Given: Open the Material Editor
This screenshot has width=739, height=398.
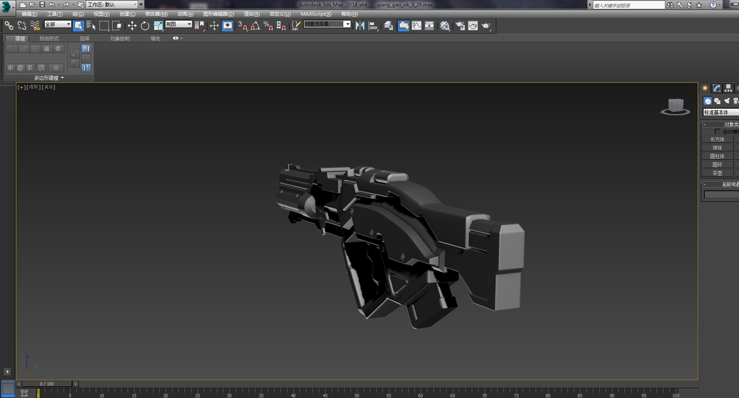Looking at the screenshot, I should pos(445,25).
